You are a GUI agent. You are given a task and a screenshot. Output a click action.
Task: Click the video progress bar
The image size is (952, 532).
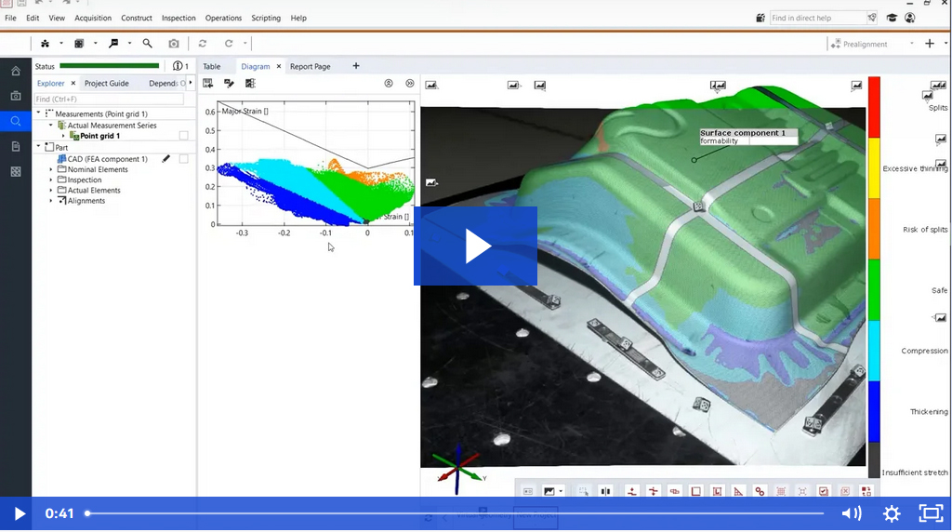456,513
